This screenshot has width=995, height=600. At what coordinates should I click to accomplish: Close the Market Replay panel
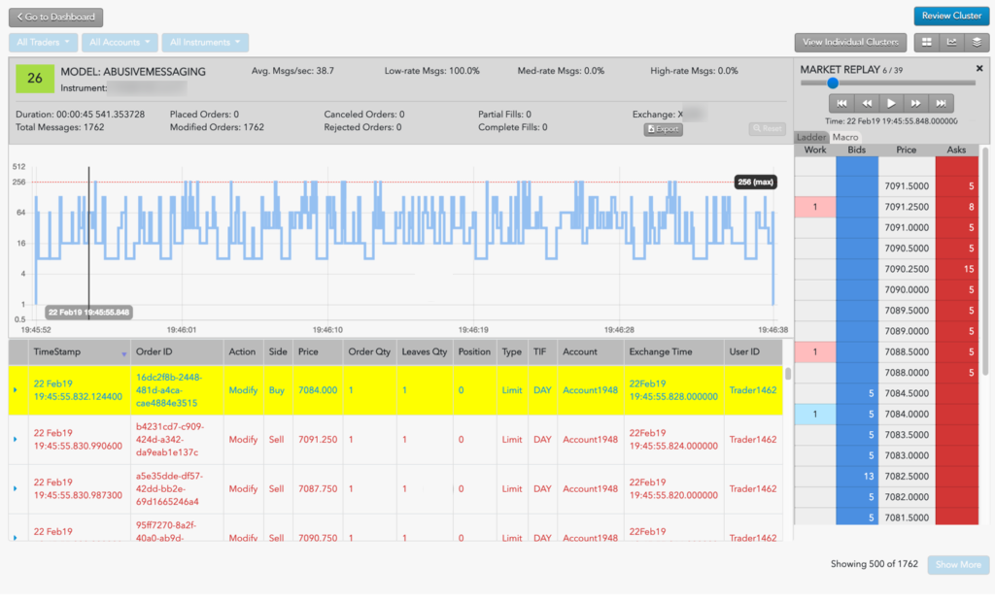point(979,69)
